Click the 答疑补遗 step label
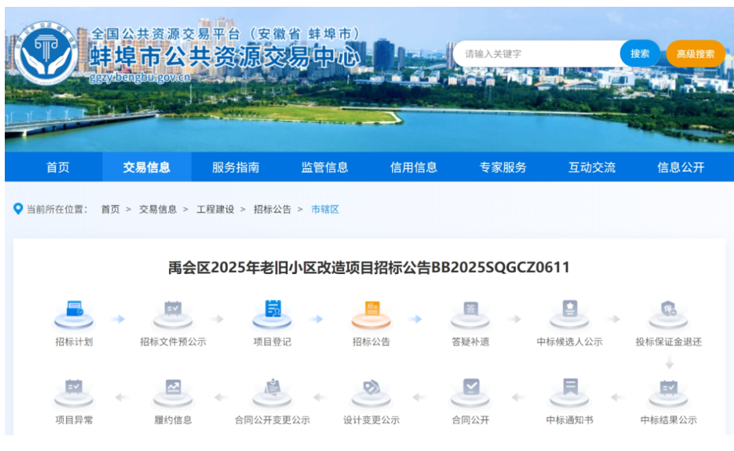734x451 pixels. (470, 342)
